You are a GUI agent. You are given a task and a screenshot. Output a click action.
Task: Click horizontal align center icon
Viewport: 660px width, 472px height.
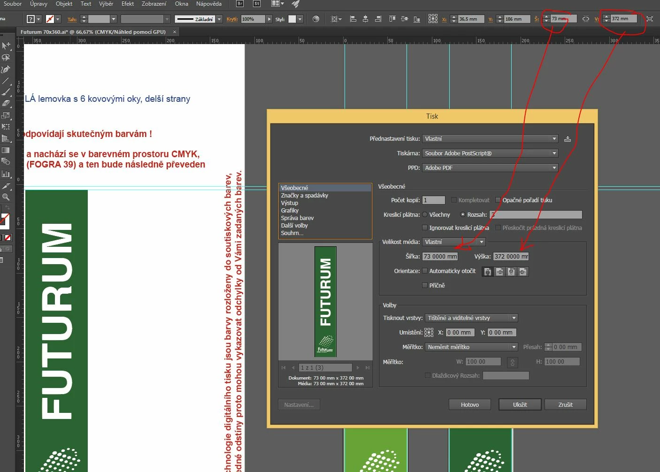[x=366, y=19]
